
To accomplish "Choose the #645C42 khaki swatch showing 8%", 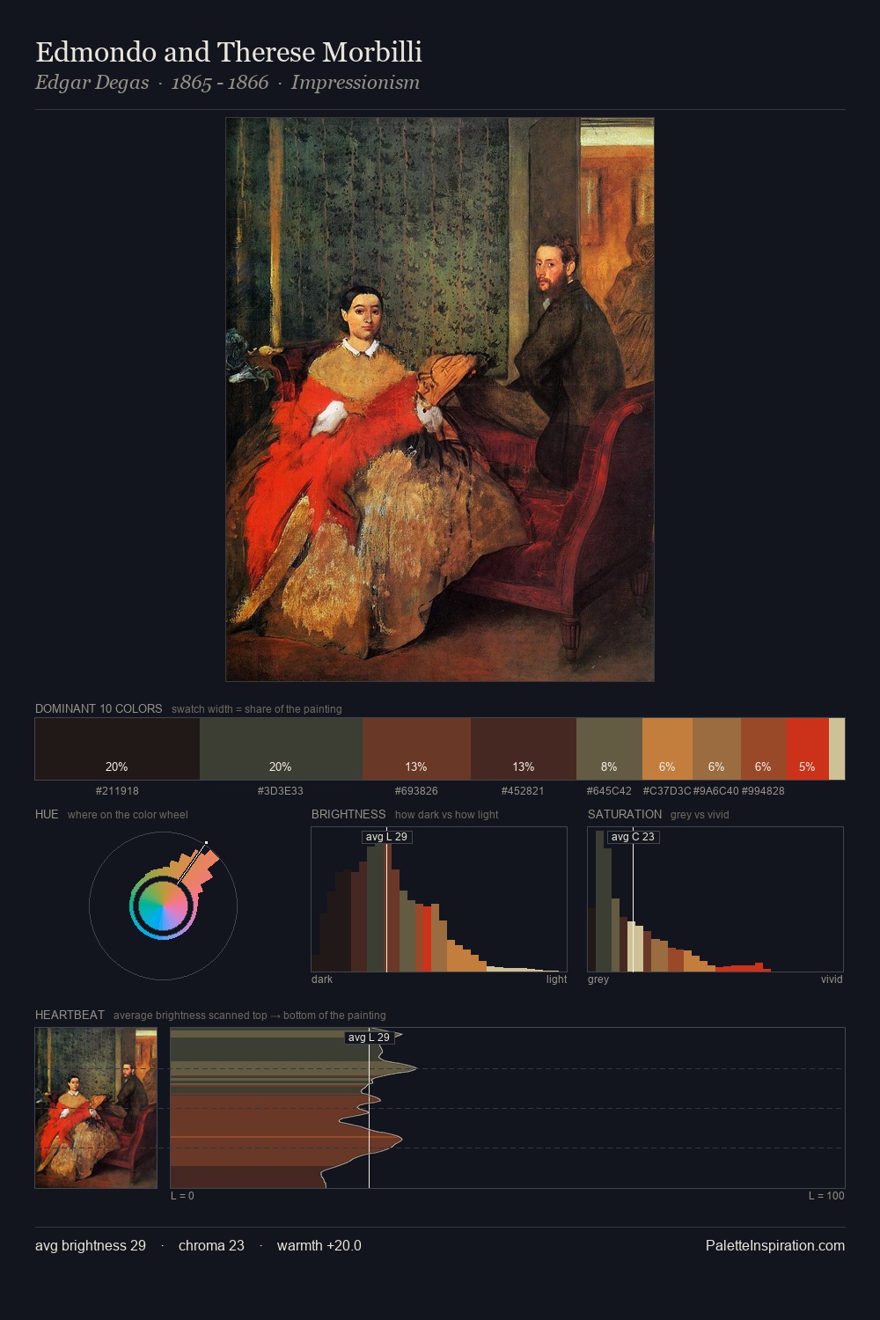I will (609, 749).
